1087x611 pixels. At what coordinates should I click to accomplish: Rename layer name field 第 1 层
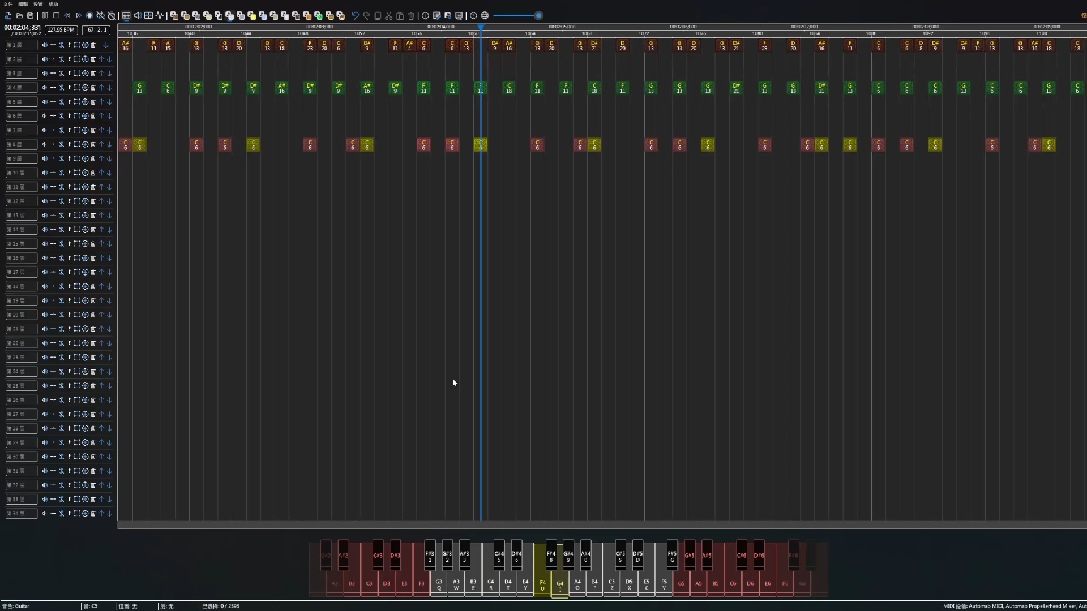22,45
